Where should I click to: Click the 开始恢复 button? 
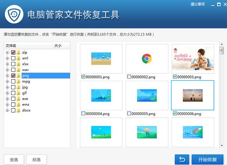[x=207, y=160]
